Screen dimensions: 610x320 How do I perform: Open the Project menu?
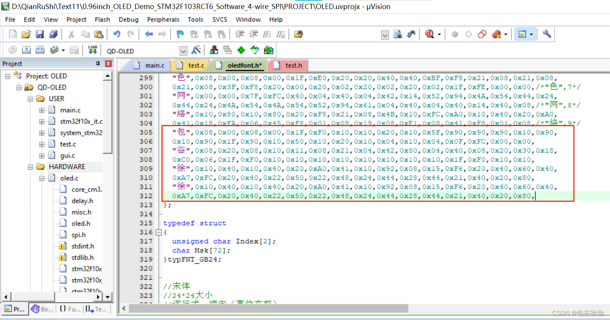(x=76, y=20)
